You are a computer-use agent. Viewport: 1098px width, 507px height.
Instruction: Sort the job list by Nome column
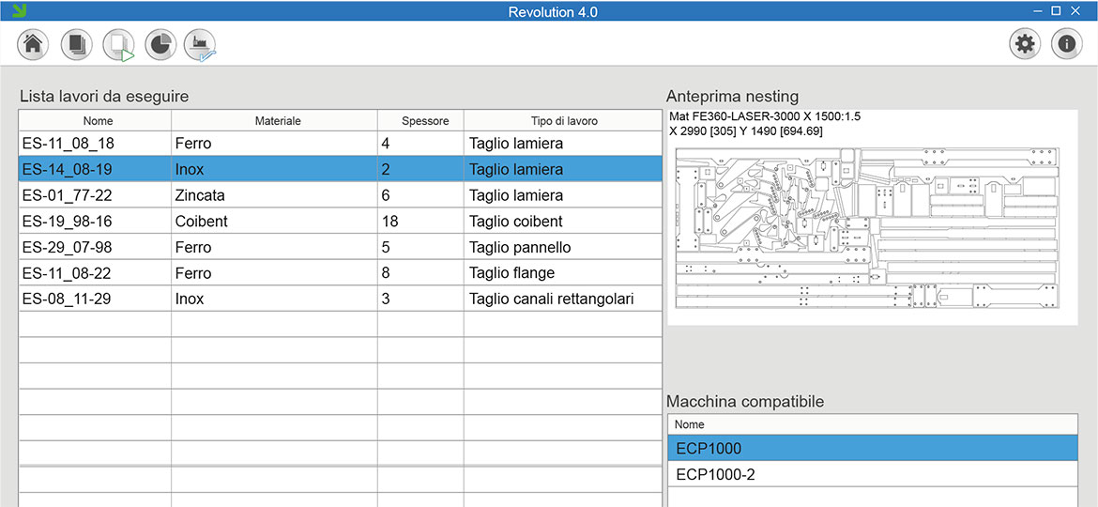[95, 121]
